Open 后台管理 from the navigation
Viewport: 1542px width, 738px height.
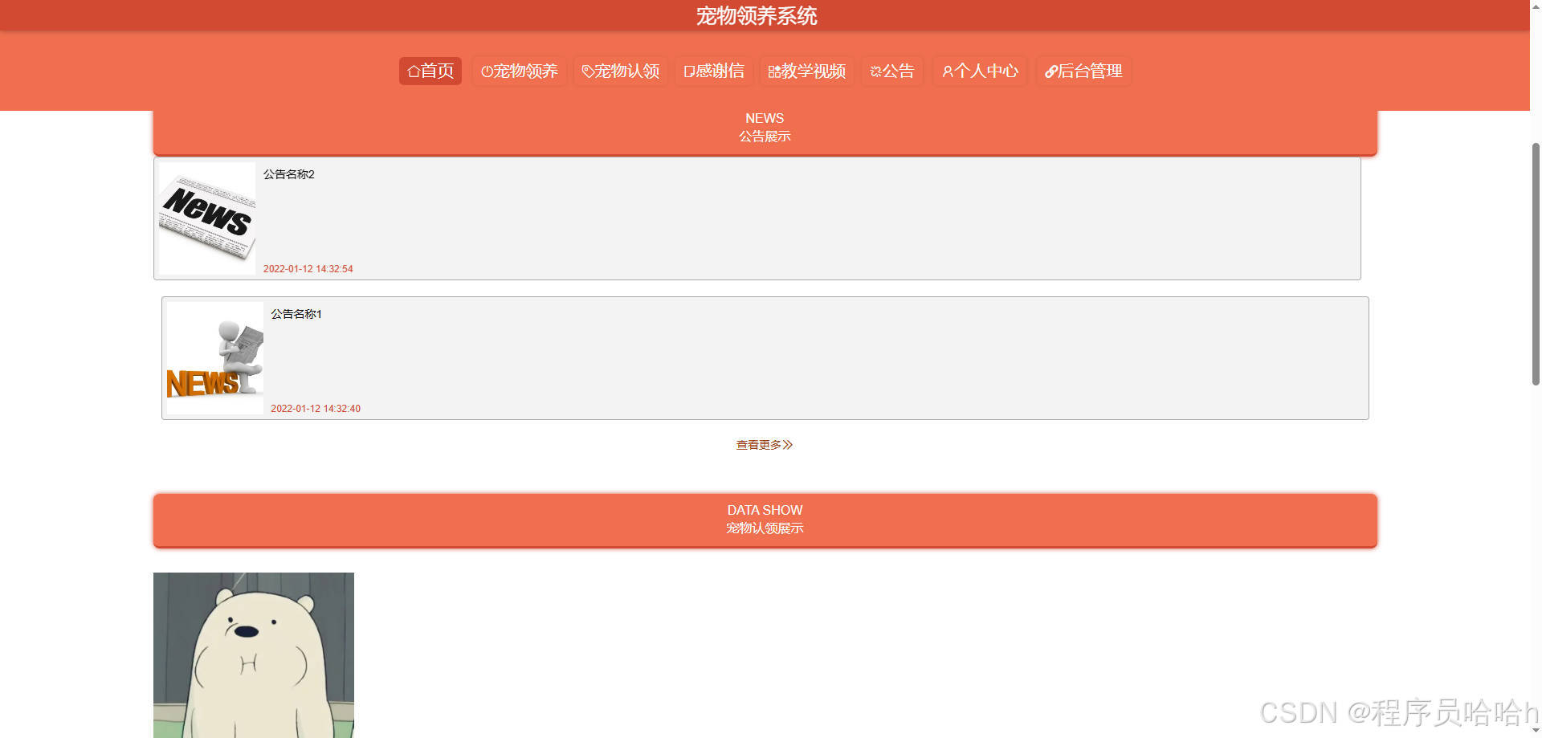(1083, 71)
